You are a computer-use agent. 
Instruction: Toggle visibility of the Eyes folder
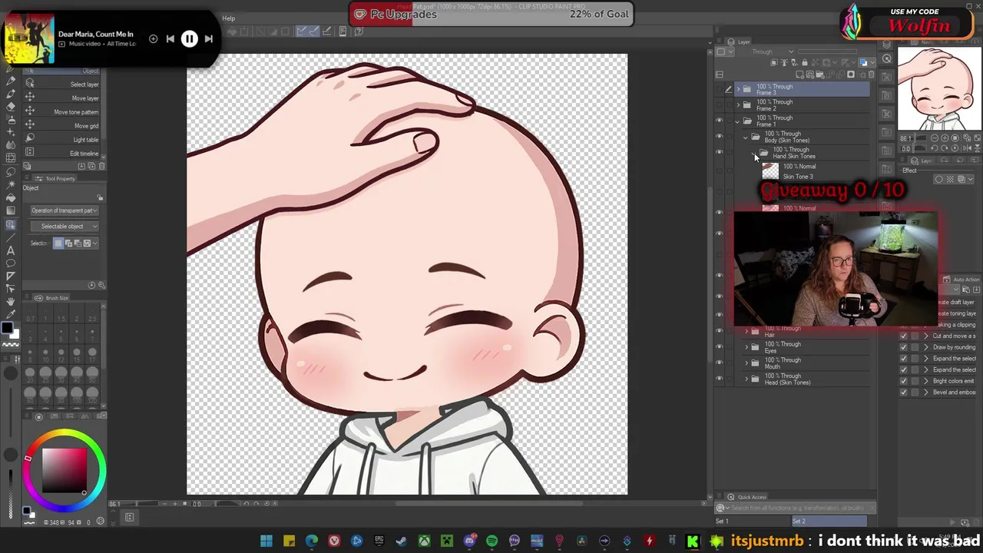coord(720,347)
